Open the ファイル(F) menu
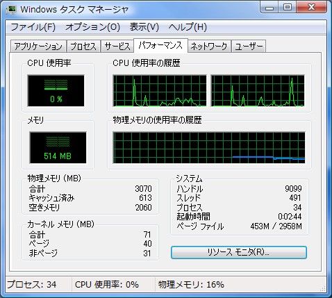This screenshot has width=332, height=298. pyautogui.click(x=33, y=27)
